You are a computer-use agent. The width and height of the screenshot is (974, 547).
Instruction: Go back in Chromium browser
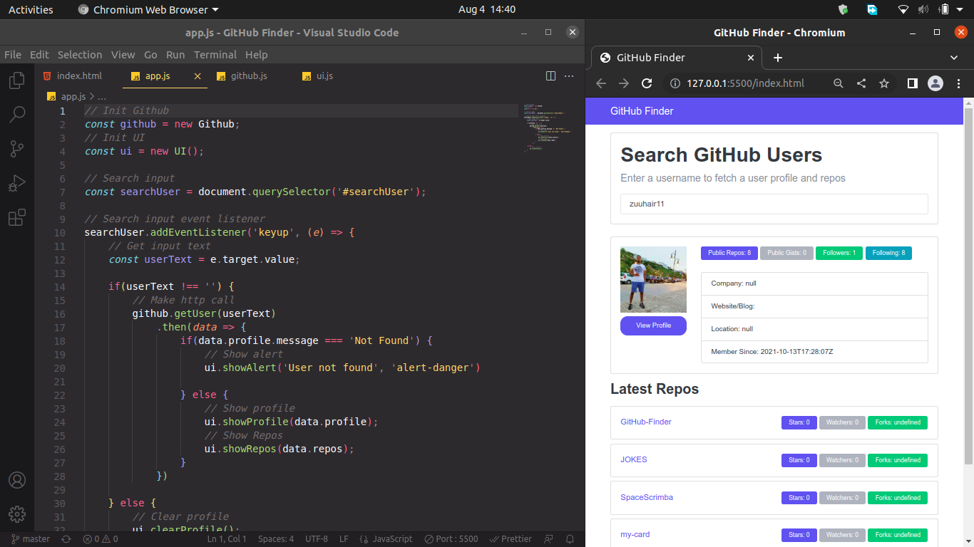[x=601, y=83]
